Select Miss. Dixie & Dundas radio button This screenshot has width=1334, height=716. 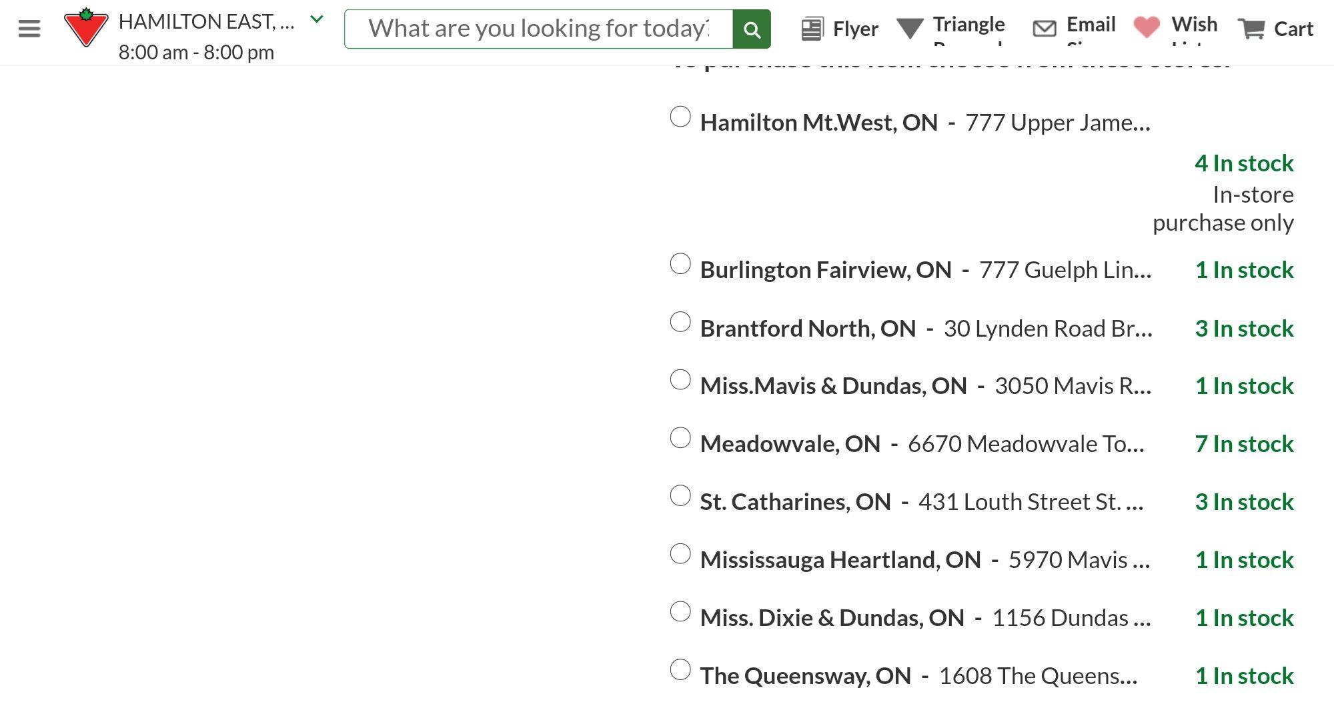pos(680,612)
